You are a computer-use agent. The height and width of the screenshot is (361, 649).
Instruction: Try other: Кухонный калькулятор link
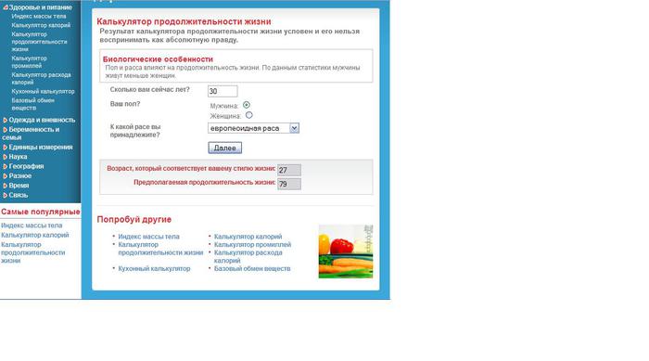pos(154,268)
